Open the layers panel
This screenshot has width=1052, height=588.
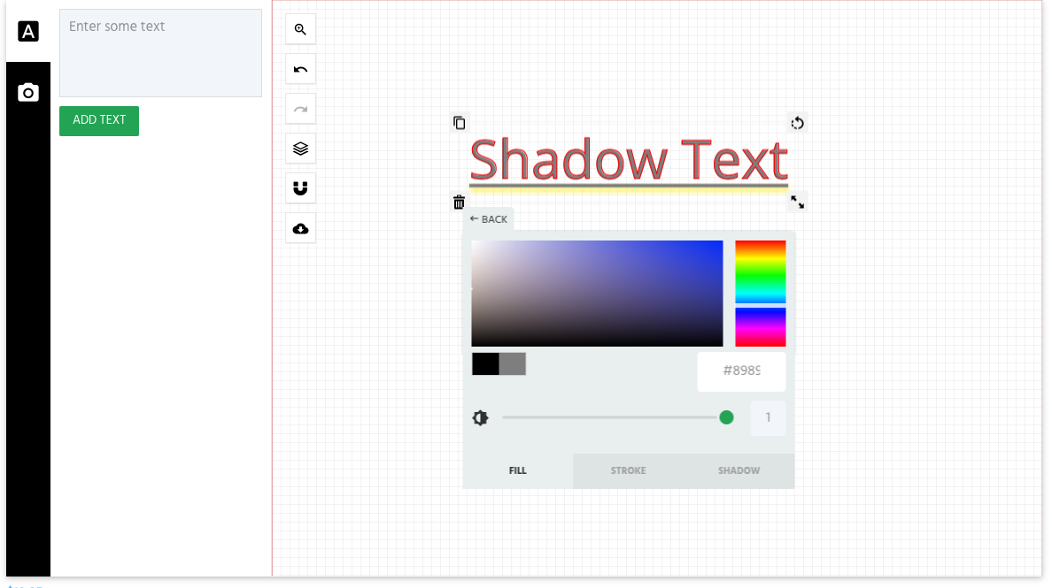[300, 148]
